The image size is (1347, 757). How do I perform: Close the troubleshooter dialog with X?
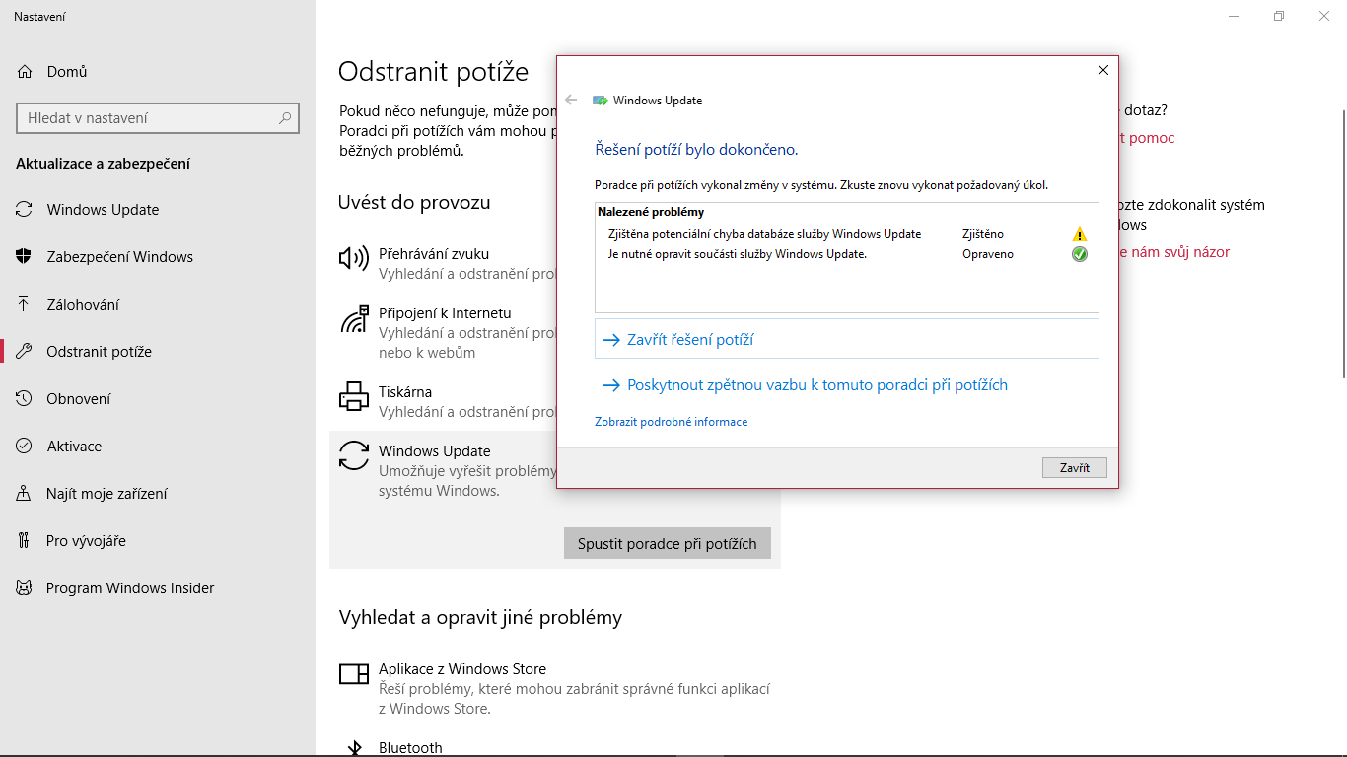pos(1103,70)
